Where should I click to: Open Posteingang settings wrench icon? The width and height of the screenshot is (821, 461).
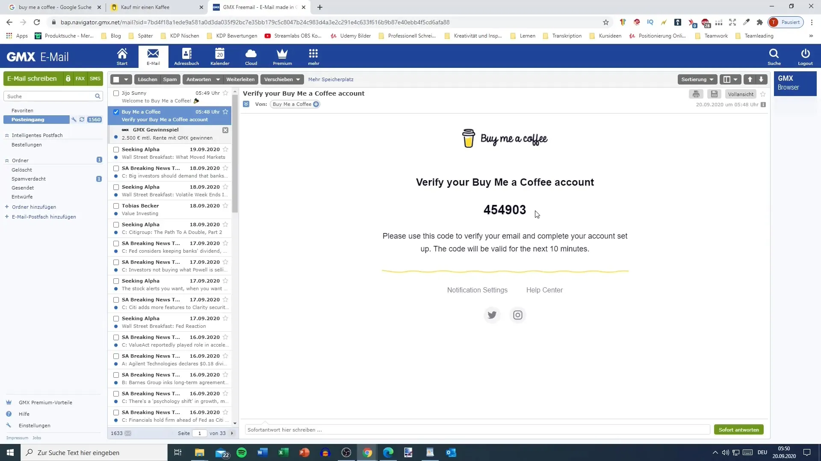pos(74,120)
